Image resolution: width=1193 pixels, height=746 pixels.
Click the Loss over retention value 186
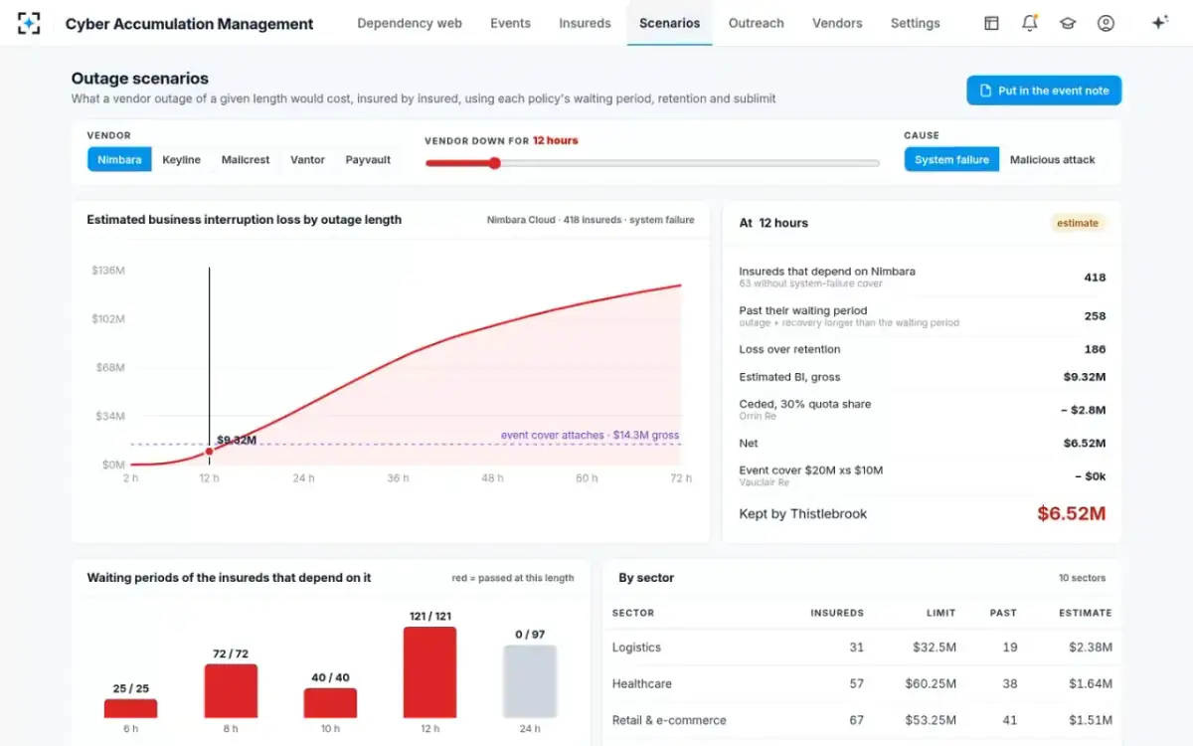[x=1095, y=349]
